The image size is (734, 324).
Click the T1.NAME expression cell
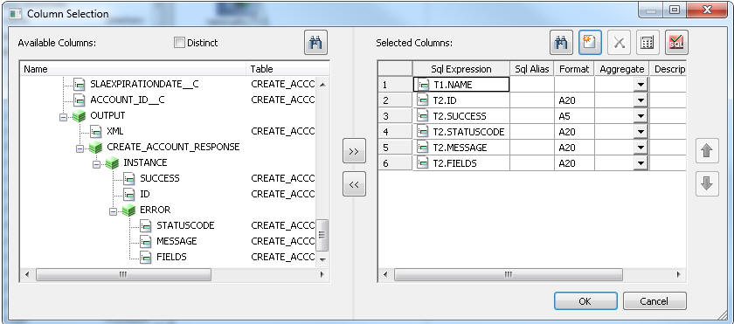coord(461,85)
